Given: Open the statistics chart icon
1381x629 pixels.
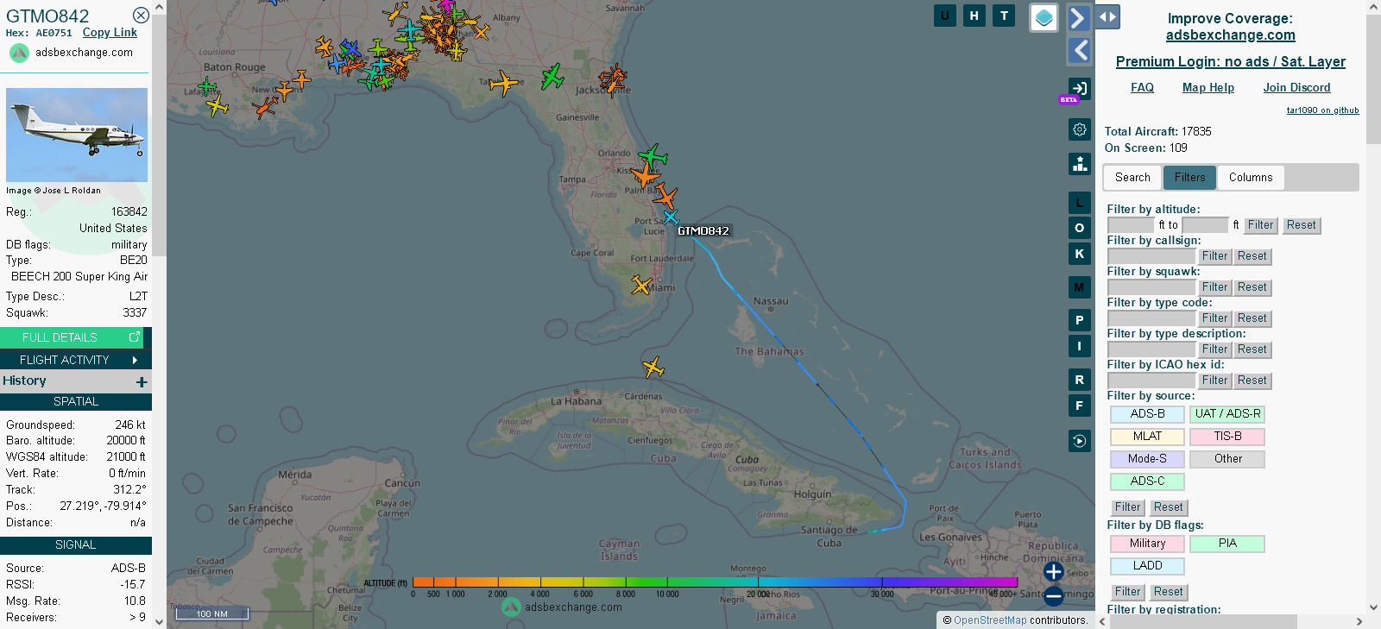Looking at the screenshot, I should point(1079,164).
